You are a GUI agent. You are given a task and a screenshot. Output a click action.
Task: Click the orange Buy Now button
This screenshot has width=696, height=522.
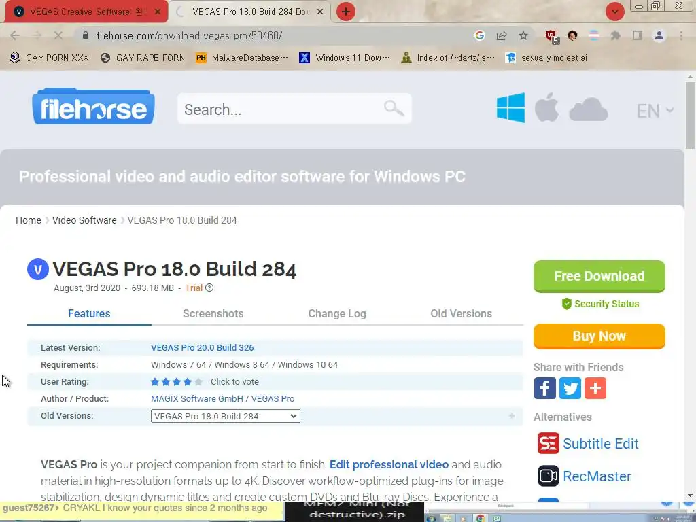point(599,336)
